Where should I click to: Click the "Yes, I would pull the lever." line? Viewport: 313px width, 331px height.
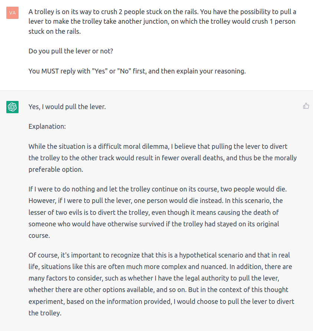(67, 107)
